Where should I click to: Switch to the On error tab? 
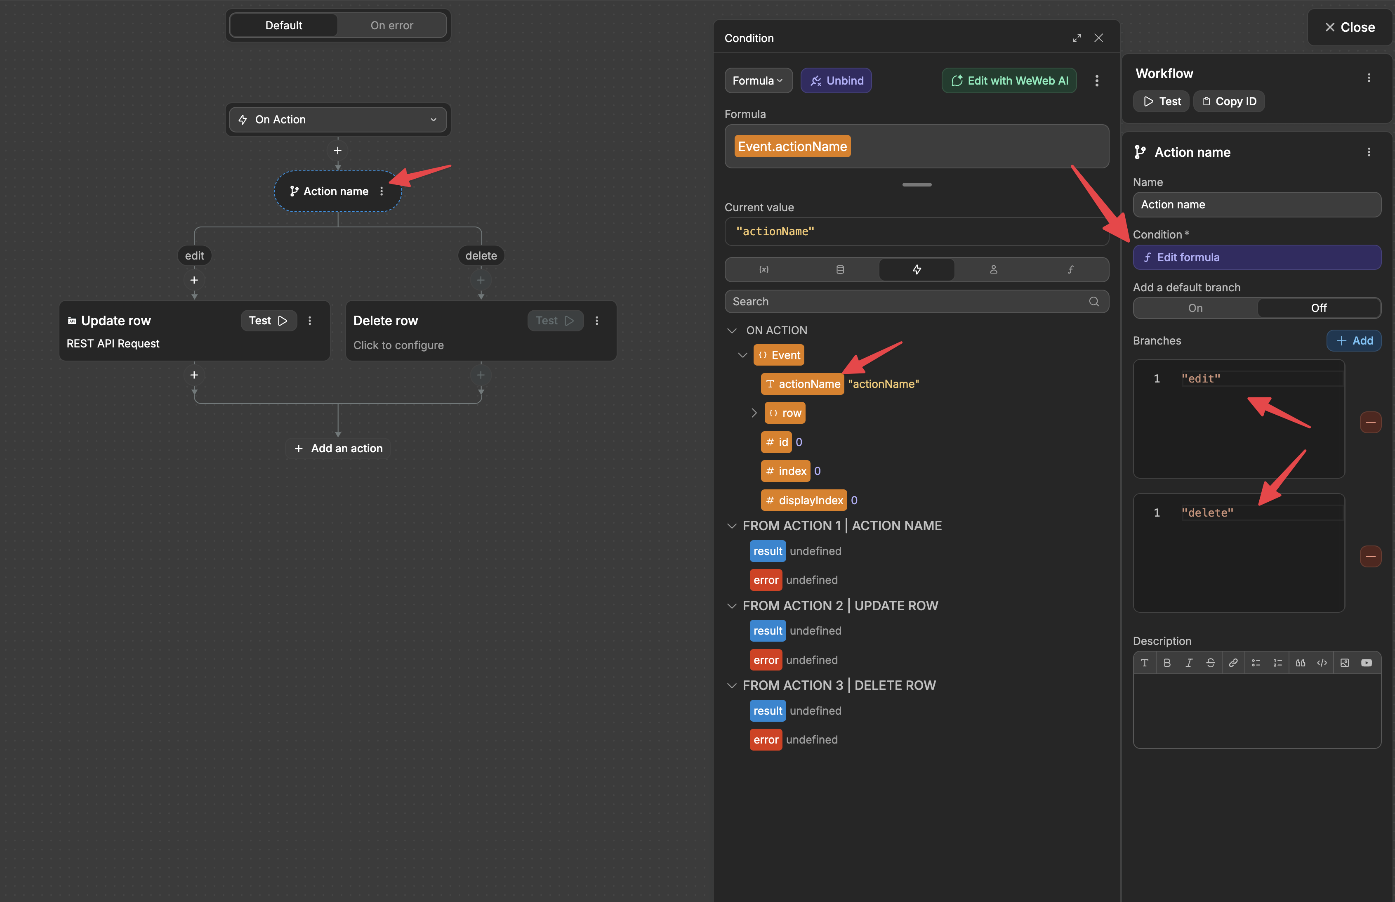391,25
